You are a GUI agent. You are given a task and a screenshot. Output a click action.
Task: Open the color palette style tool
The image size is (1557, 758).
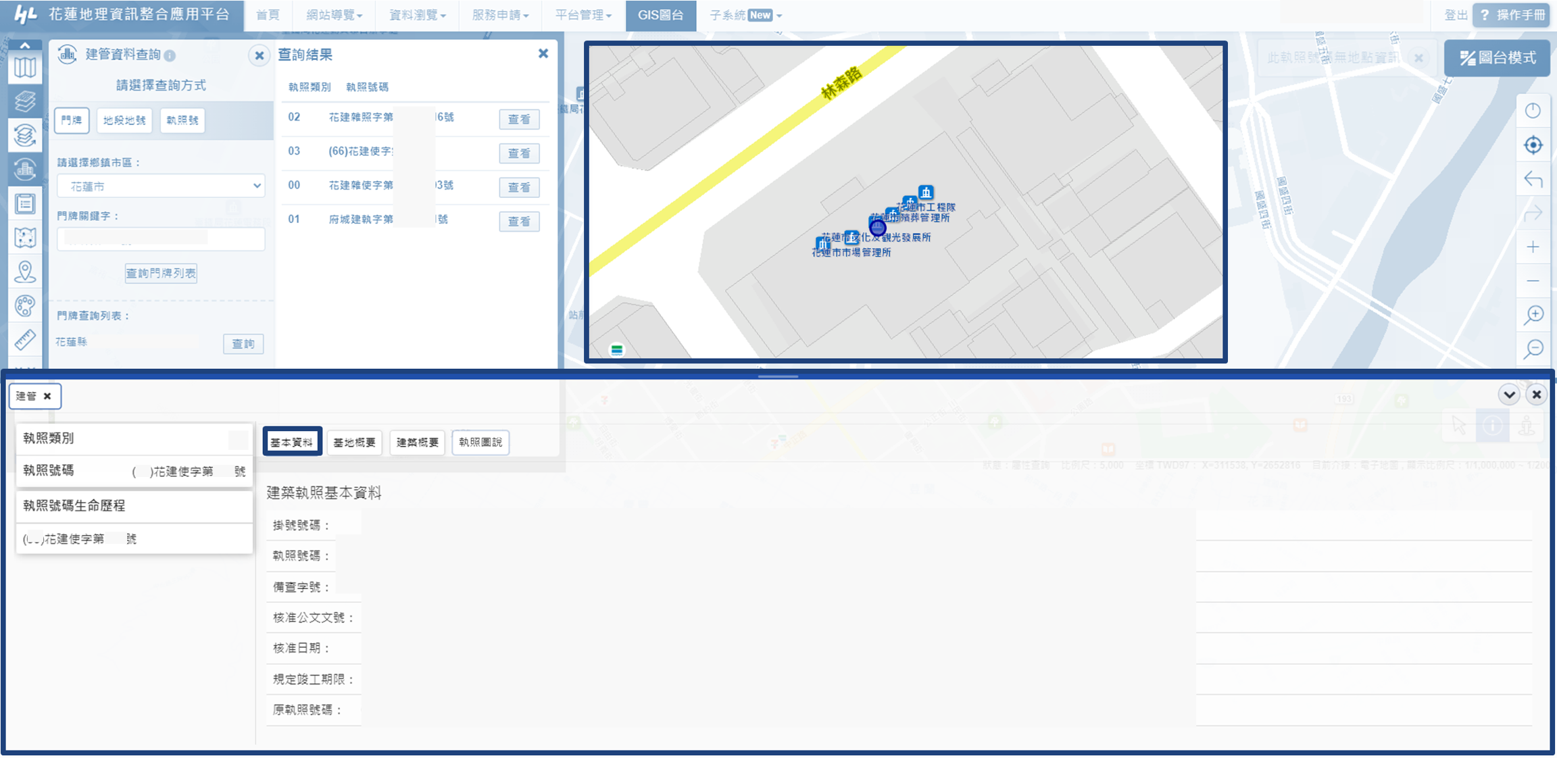(x=25, y=306)
